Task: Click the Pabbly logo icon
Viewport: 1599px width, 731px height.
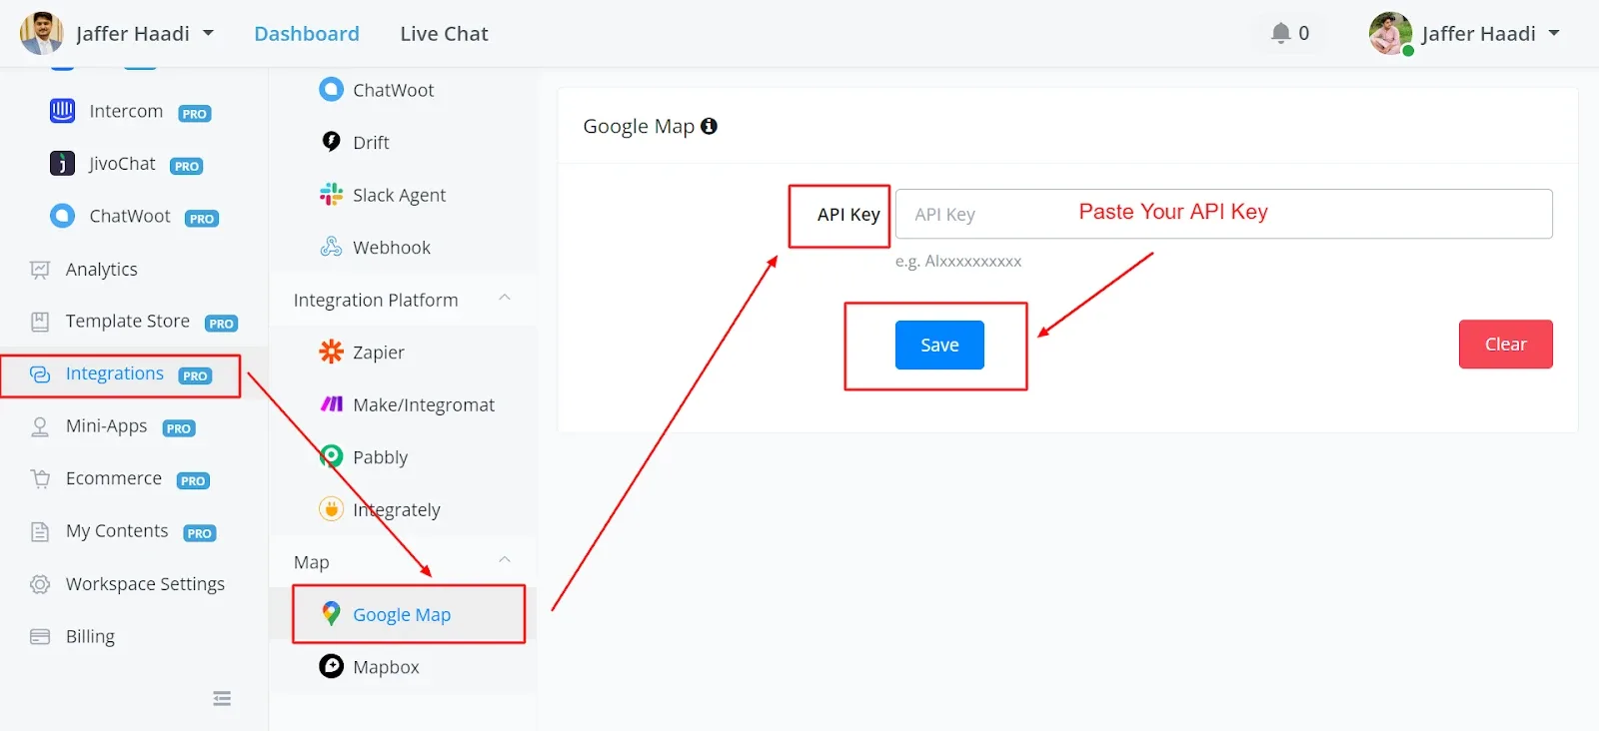Action: (x=331, y=456)
